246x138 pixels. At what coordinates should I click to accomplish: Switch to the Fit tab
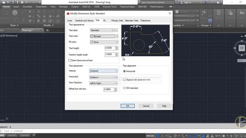coord(104,20)
